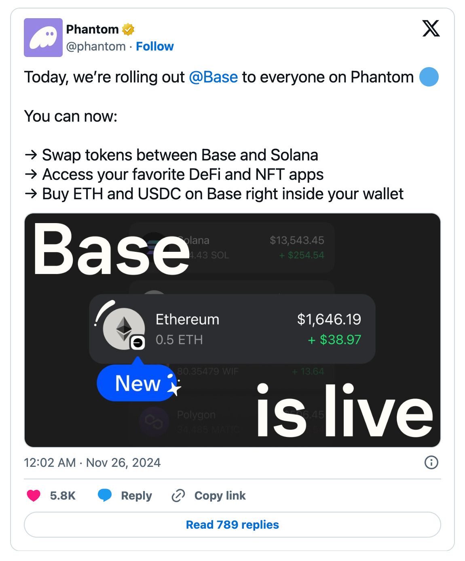Open the X logo icon
This screenshot has height=561, width=465.
click(431, 29)
